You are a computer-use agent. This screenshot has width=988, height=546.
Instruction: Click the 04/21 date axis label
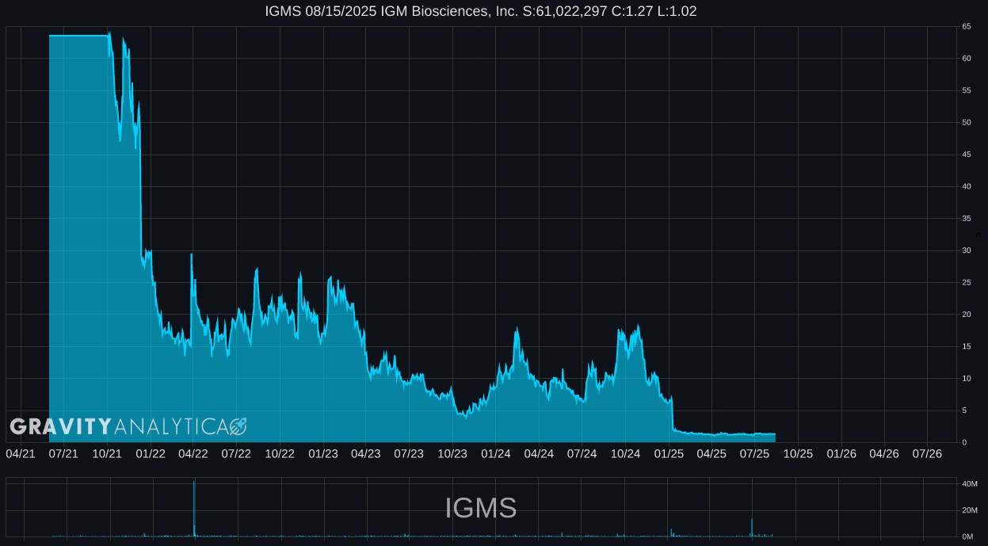coord(21,454)
